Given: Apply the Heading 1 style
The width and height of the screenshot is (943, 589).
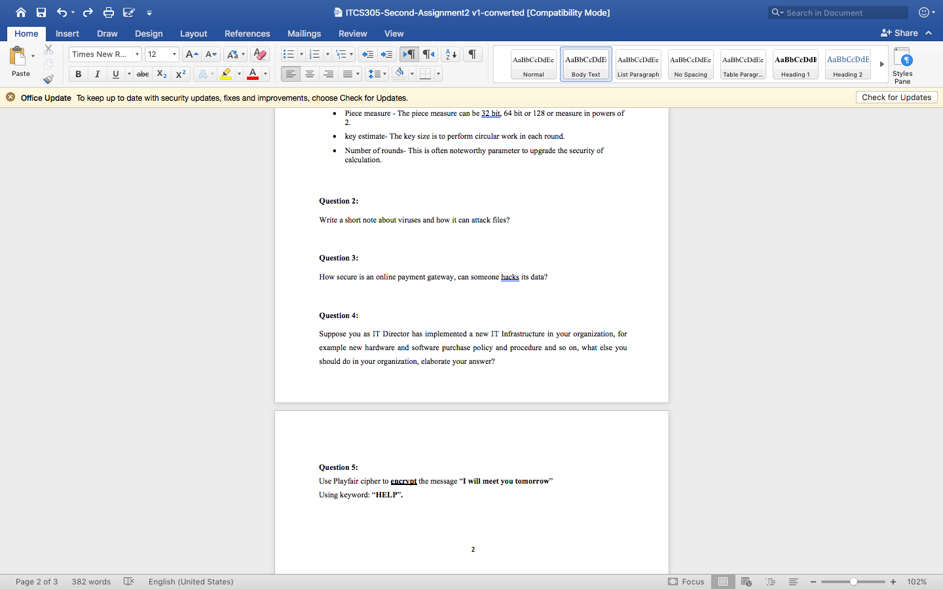Looking at the screenshot, I should [796, 64].
